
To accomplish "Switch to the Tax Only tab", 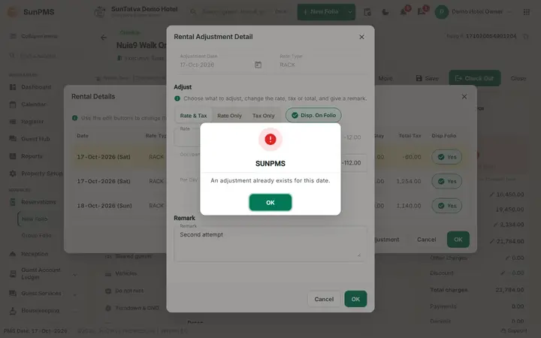I will pos(263,116).
